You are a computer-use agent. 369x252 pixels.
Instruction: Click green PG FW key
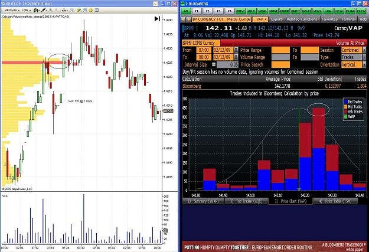coord(361,11)
